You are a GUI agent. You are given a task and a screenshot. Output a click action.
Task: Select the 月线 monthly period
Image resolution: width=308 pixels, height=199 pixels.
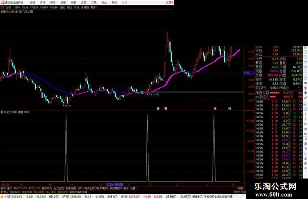tap(76, 8)
